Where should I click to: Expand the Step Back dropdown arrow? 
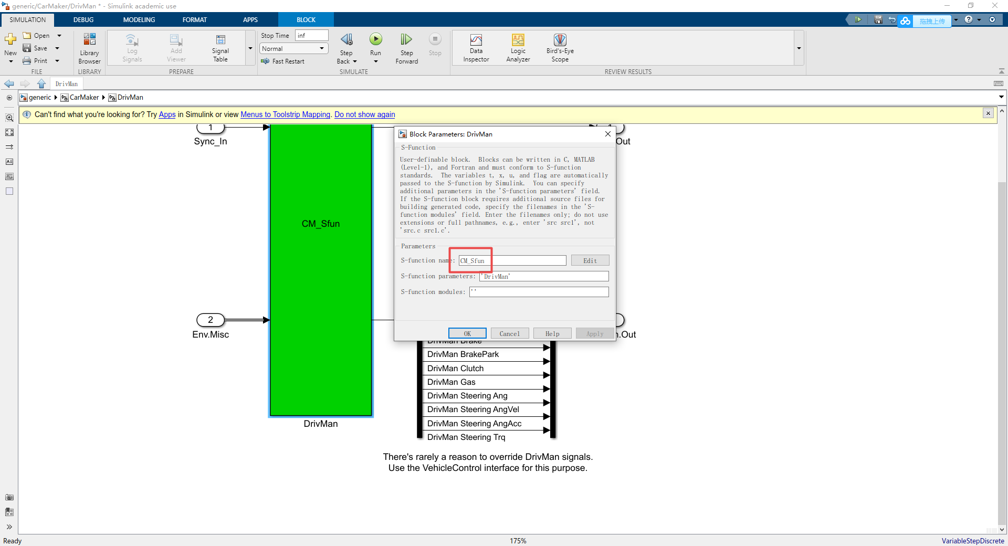355,61
